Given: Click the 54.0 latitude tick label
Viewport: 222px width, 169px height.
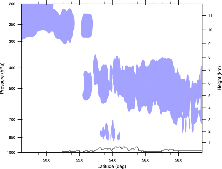Looking at the screenshot, I should (x=113, y=160).
